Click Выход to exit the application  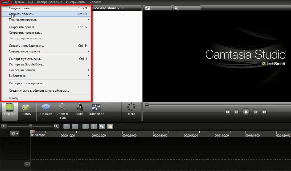point(13,98)
